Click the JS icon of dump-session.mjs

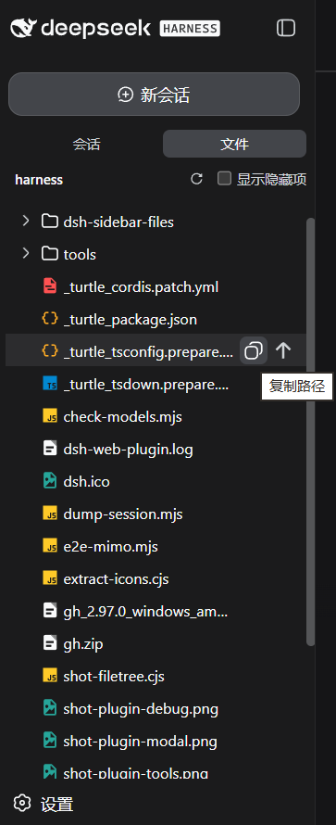coord(50,514)
